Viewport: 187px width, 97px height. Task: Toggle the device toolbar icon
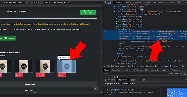pyautogui.click(x=109, y=2)
